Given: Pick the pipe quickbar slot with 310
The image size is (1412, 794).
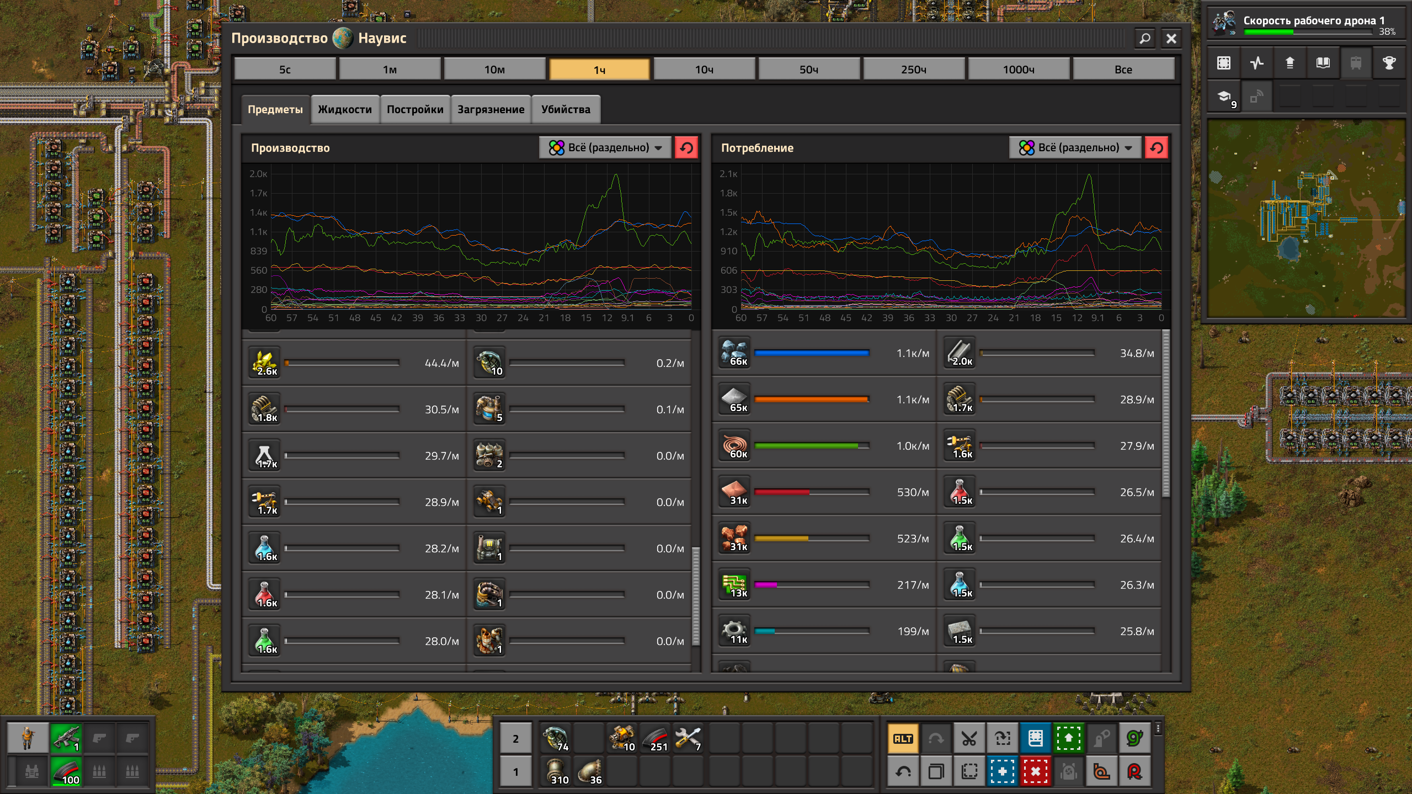Looking at the screenshot, I should tap(556, 771).
